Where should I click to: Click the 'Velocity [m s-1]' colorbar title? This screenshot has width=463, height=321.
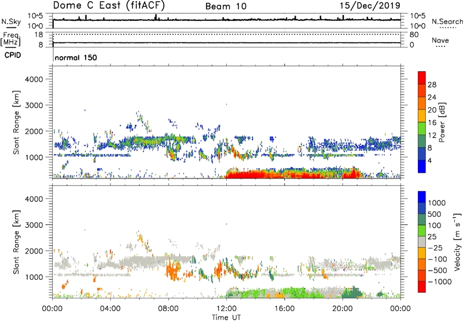point(457,242)
